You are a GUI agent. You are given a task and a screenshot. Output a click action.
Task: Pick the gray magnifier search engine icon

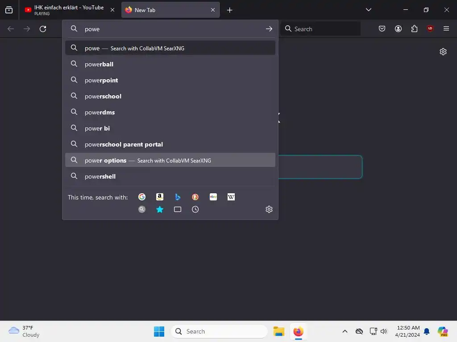(142, 209)
